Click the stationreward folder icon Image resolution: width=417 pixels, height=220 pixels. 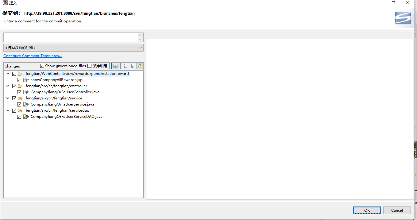click(20, 74)
